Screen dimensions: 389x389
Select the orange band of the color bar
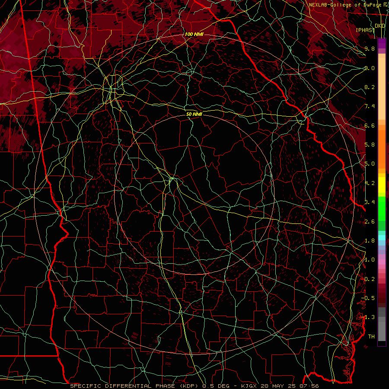pos(382,149)
